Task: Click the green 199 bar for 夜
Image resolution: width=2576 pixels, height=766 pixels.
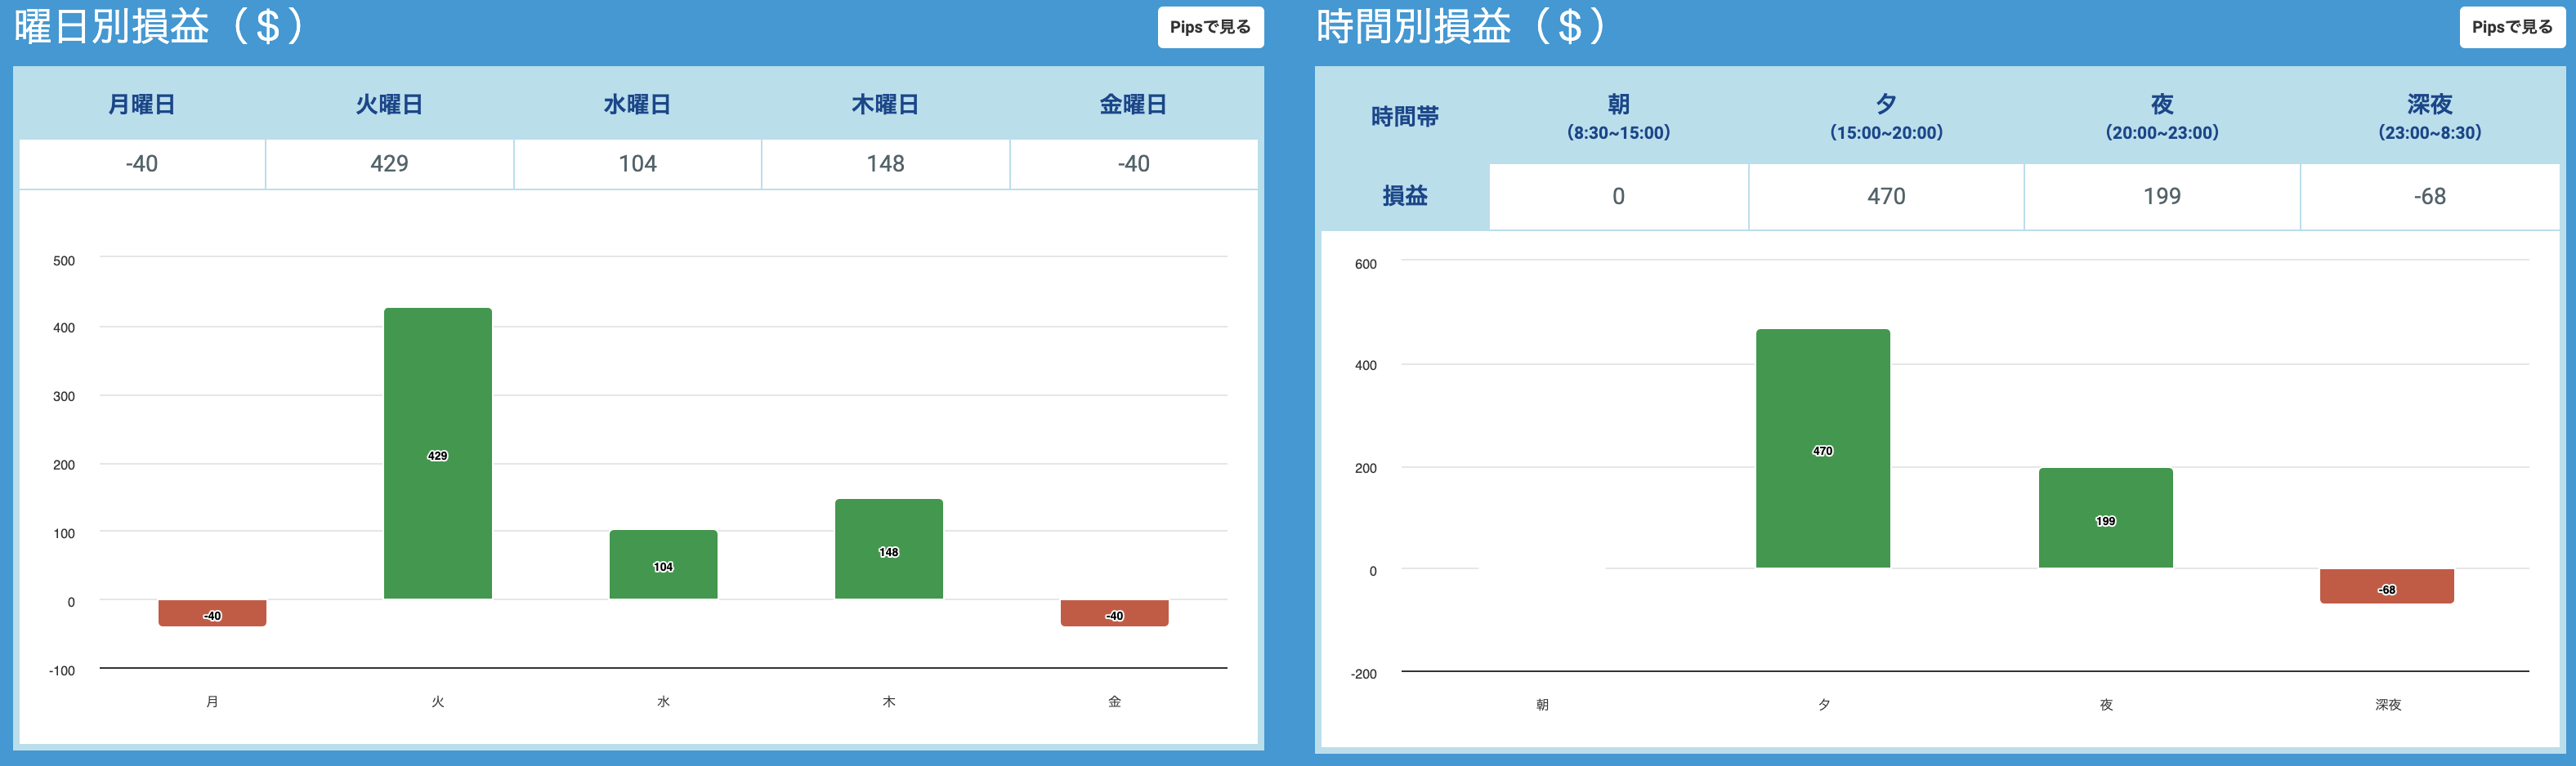Action: (x=2106, y=517)
